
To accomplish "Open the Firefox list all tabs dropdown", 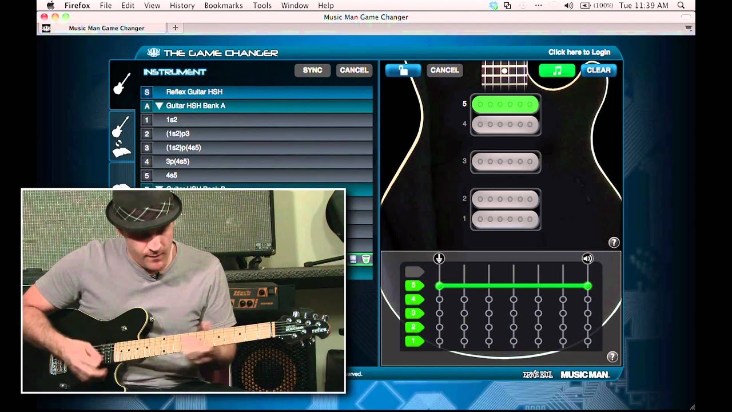I will 689,28.
